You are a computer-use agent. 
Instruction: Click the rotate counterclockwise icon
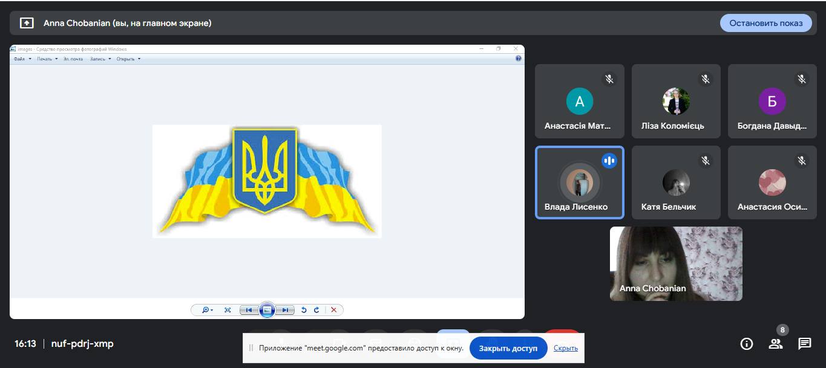tap(304, 310)
